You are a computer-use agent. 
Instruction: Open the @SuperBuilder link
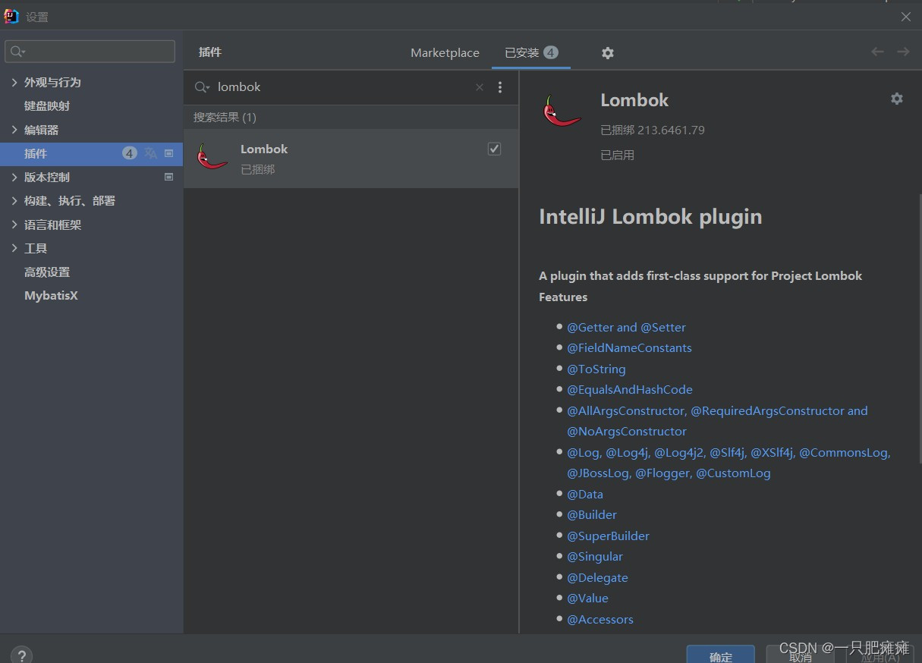[x=608, y=536]
